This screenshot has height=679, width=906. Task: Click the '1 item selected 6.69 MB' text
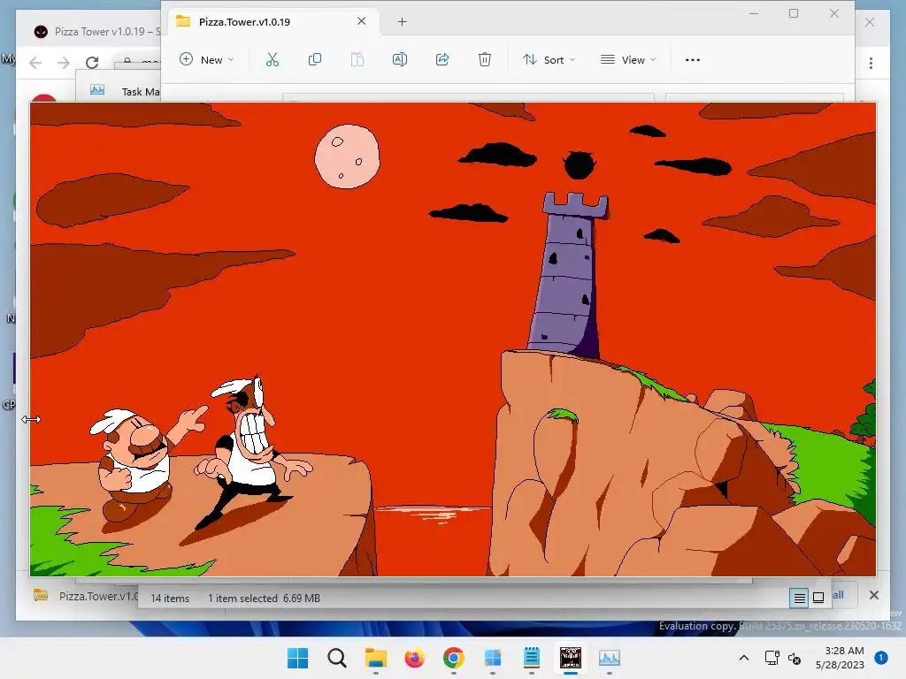pyautogui.click(x=264, y=599)
